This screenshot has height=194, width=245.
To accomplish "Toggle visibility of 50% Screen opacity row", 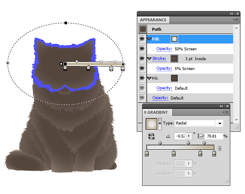I will click(142, 49).
